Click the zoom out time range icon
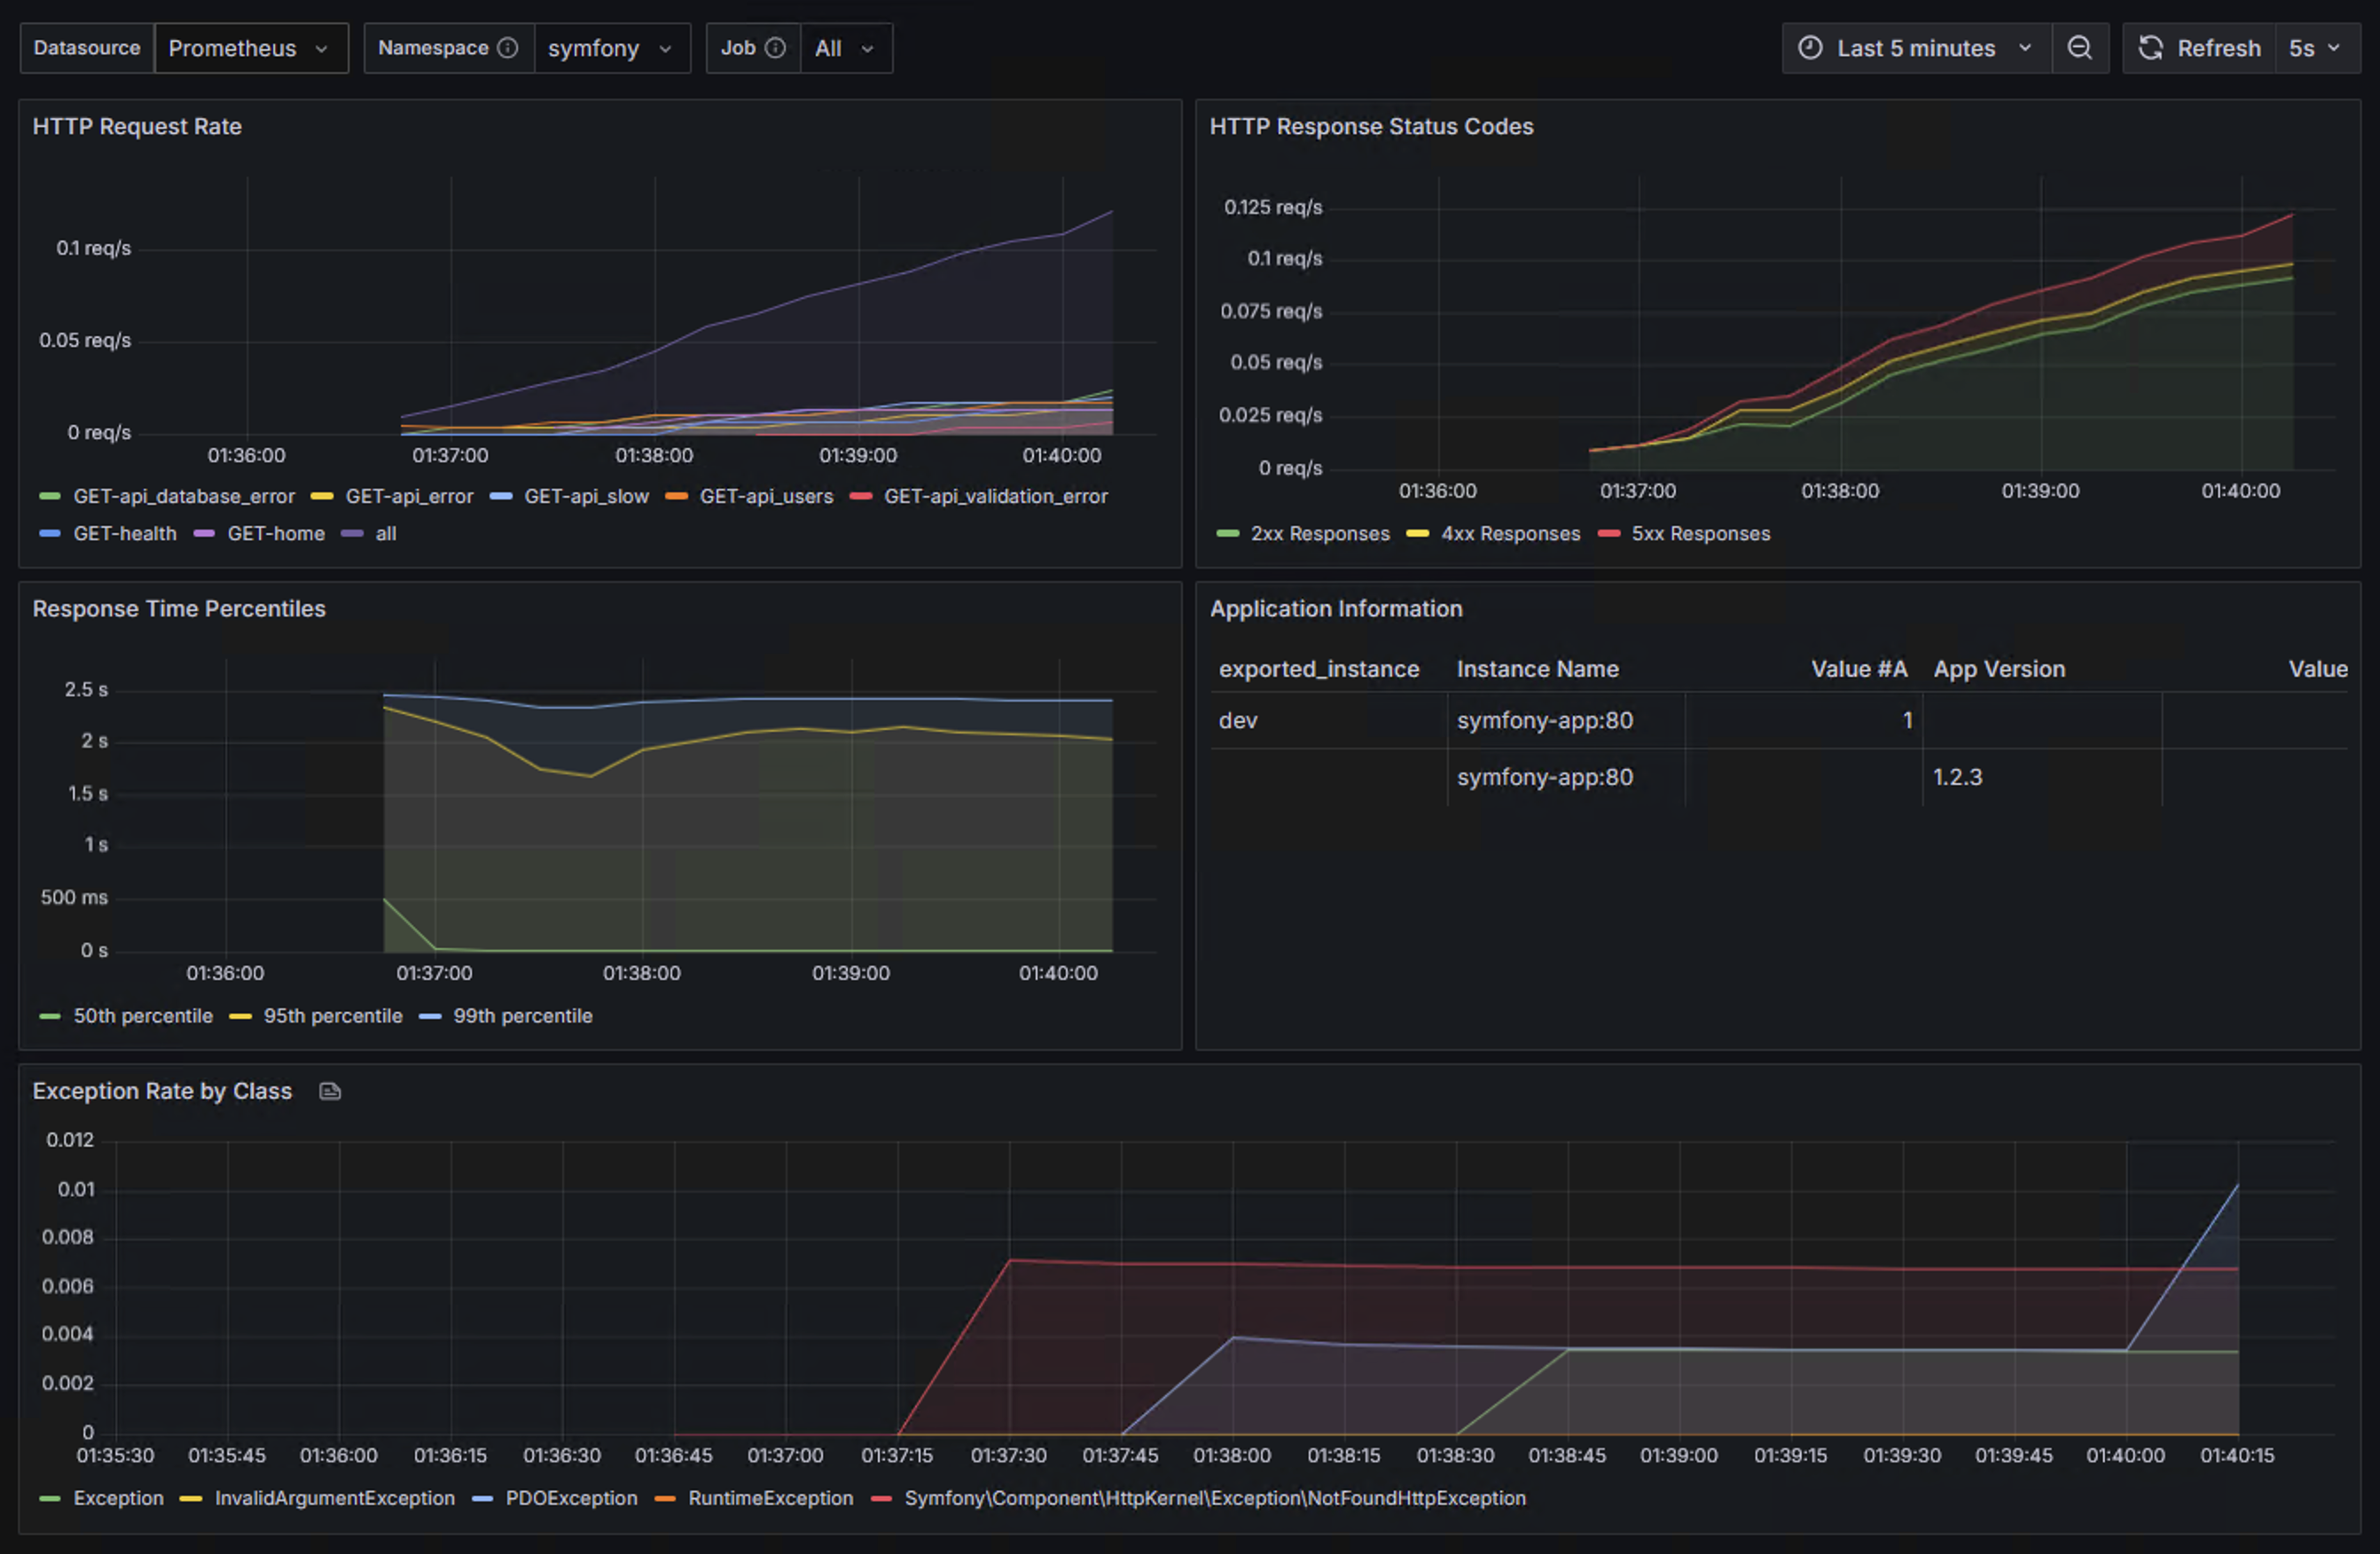Image resolution: width=2380 pixels, height=1554 pixels. tap(2079, 48)
